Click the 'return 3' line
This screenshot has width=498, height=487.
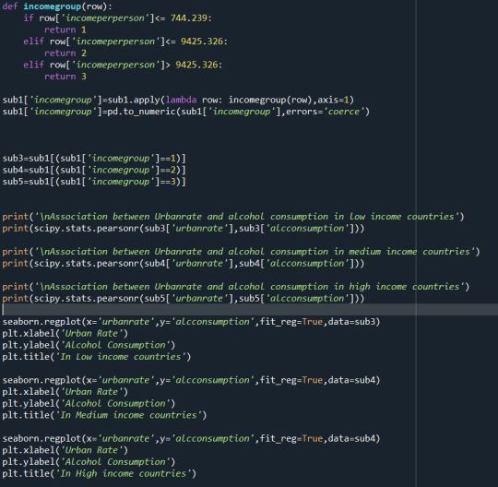(65, 77)
